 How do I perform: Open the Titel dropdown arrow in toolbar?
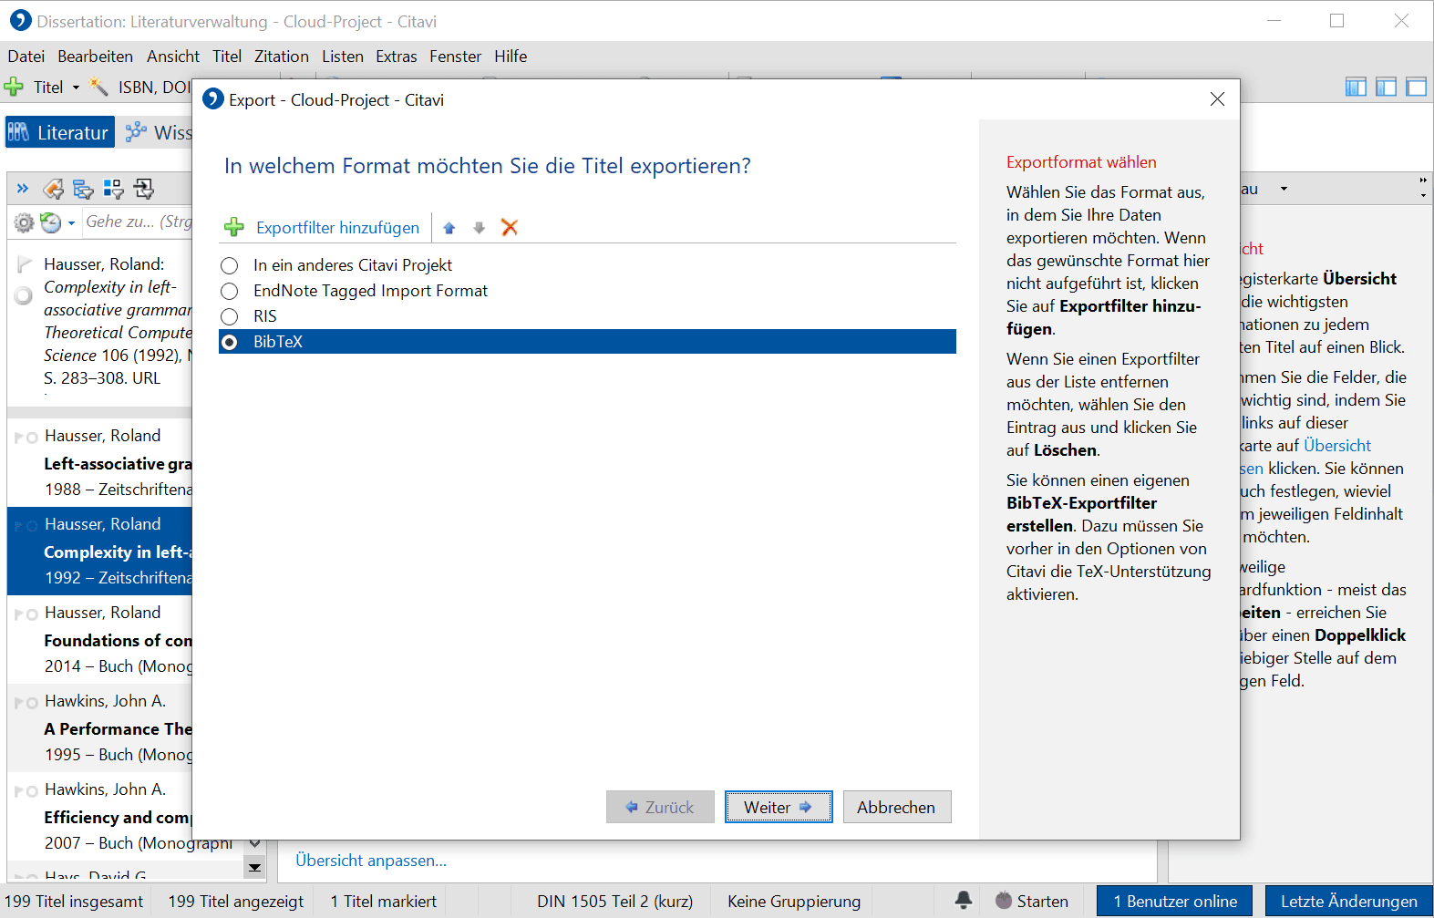[77, 88]
